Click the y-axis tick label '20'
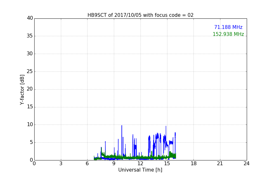The image size is (274, 183). (30, 89)
